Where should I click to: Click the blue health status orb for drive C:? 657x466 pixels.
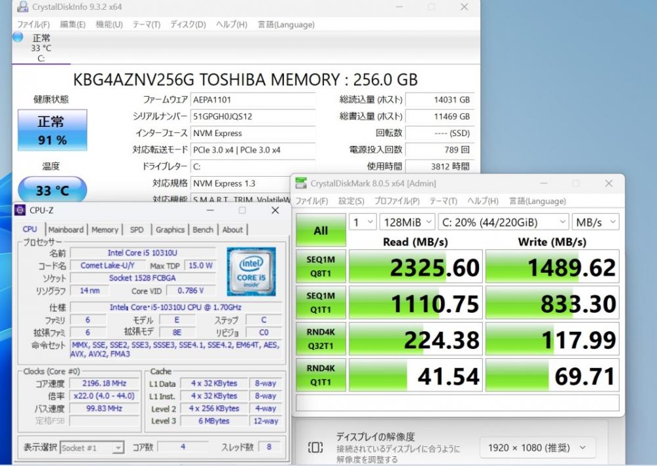point(18,37)
